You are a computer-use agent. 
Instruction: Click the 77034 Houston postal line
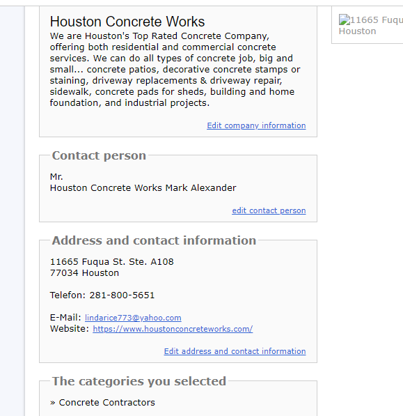tap(84, 273)
